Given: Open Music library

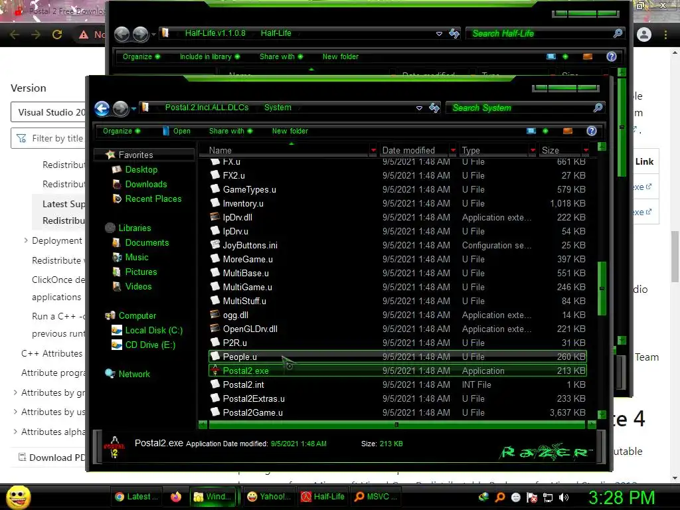Looking at the screenshot, I should 137,258.
